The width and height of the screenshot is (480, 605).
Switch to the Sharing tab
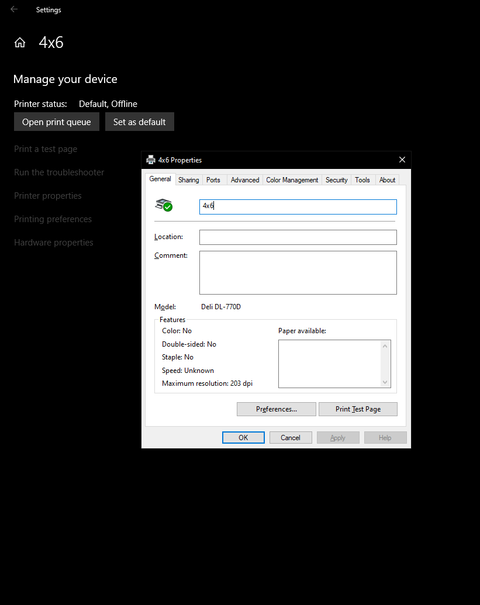point(188,180)
